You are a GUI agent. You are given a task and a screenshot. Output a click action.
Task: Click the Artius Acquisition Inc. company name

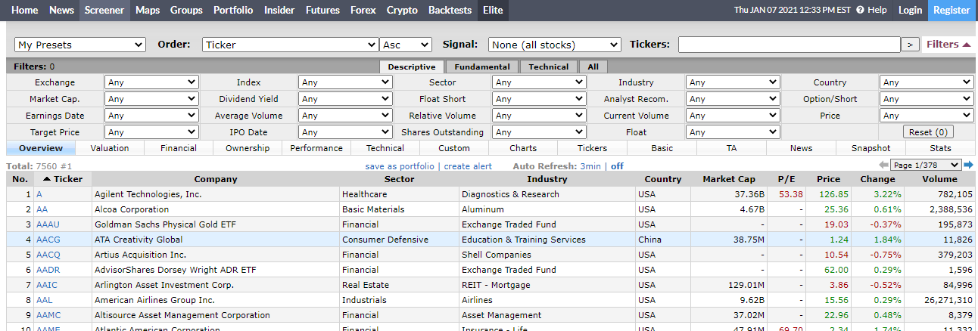click(140, 255)
